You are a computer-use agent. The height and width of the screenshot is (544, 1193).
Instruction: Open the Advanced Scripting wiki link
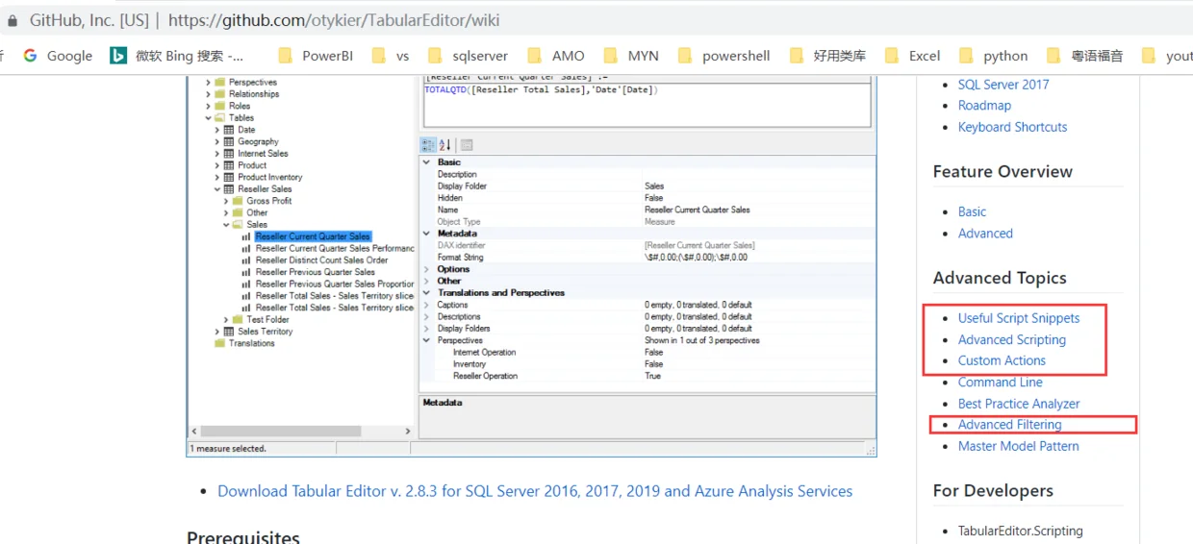tap(1012, 339)
